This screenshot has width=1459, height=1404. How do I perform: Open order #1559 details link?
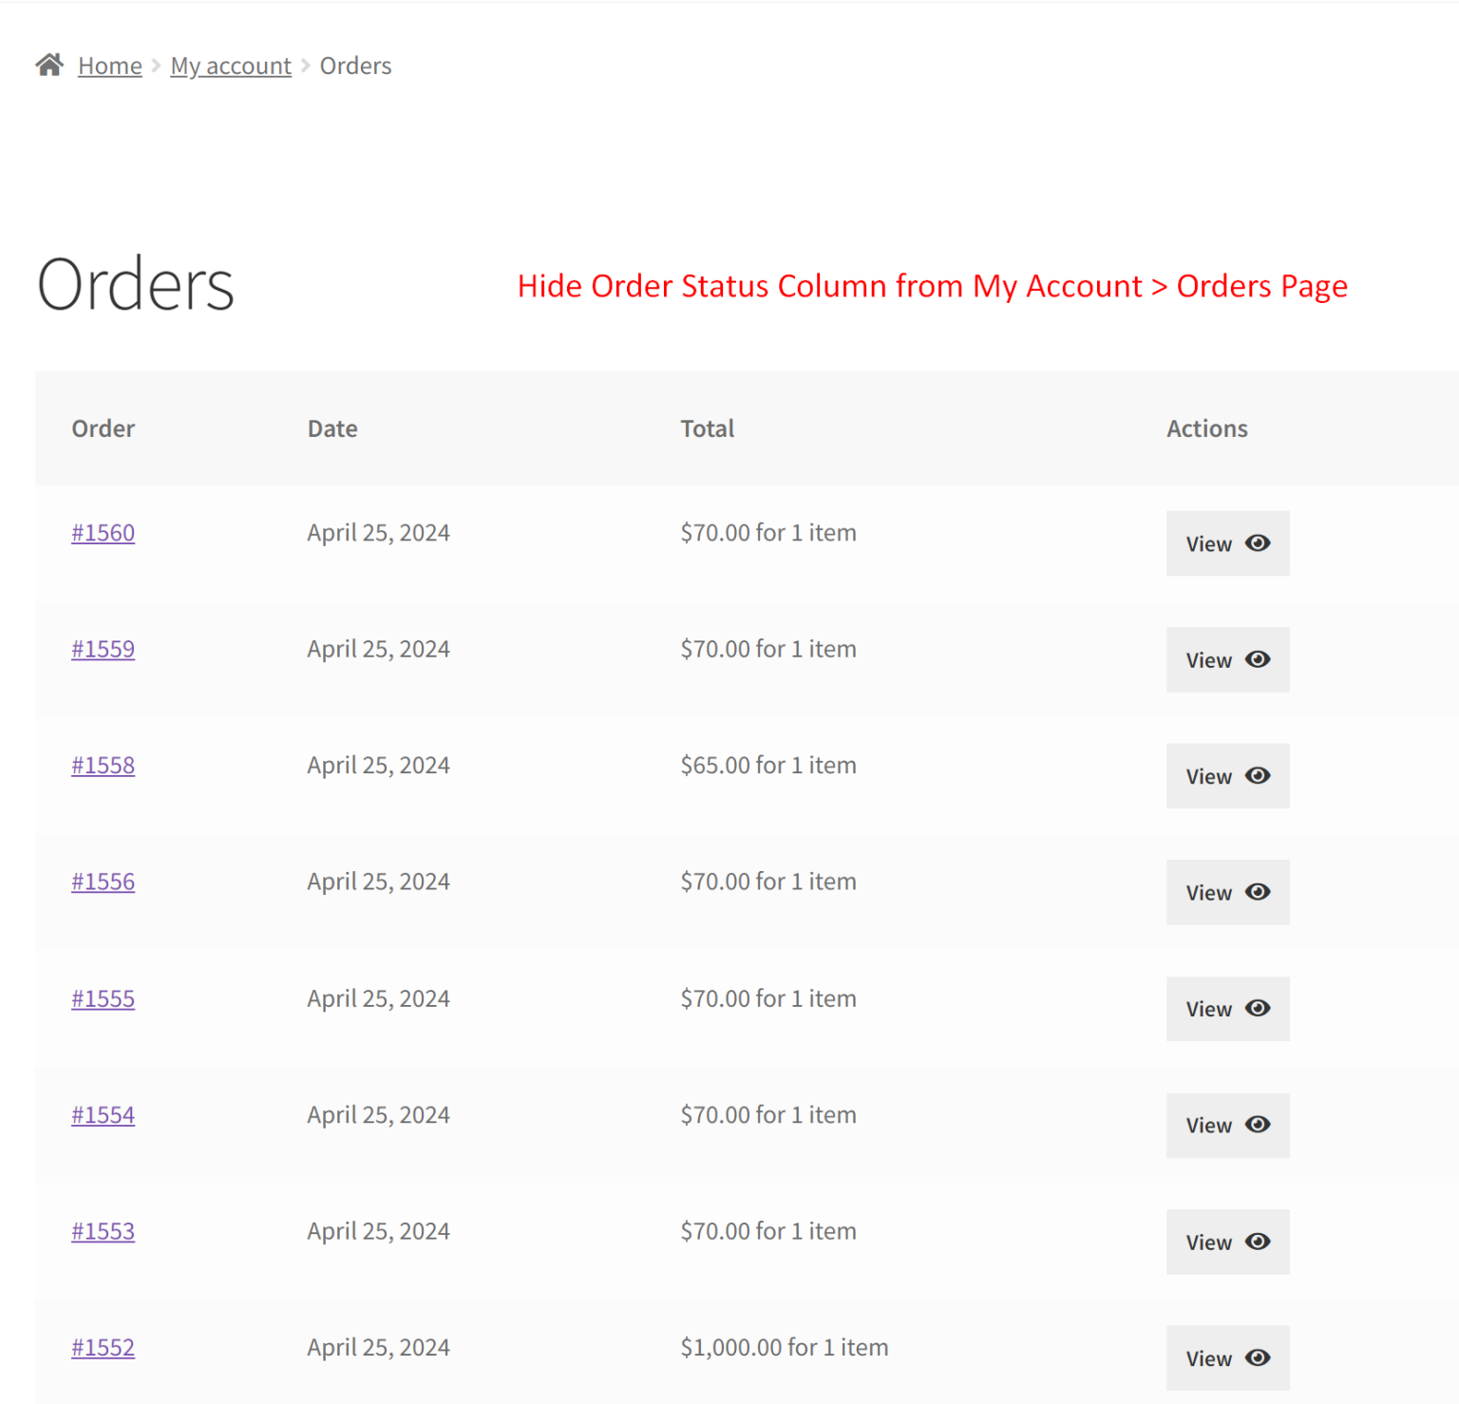click(103, 649)
